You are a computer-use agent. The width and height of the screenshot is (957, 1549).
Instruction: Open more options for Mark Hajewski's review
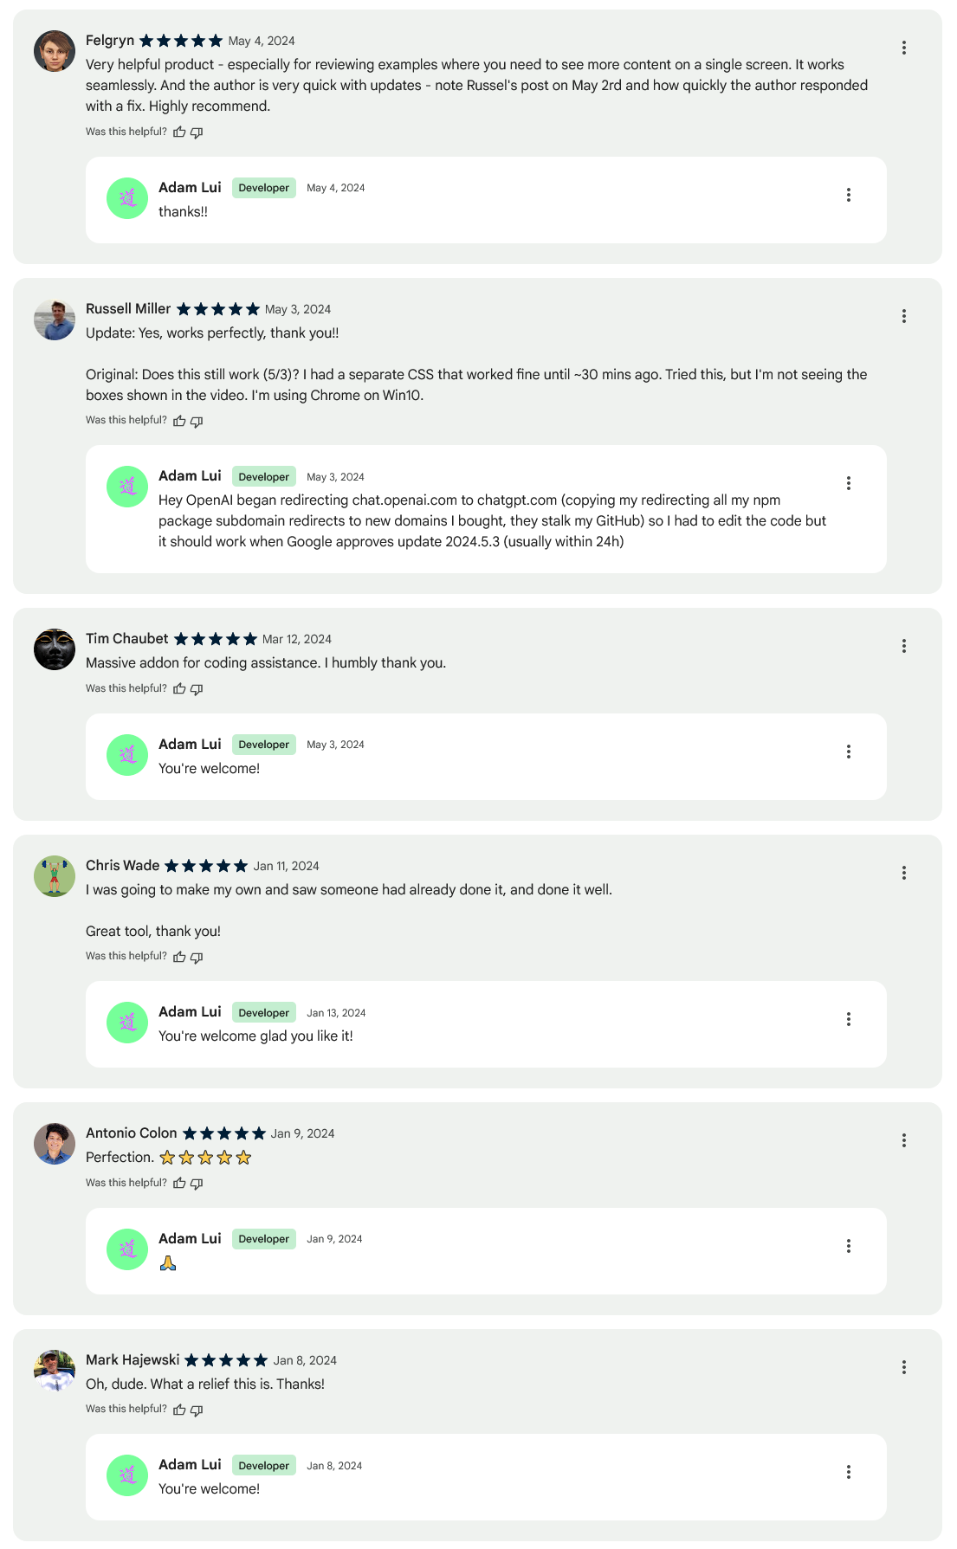click(904, 1367)
